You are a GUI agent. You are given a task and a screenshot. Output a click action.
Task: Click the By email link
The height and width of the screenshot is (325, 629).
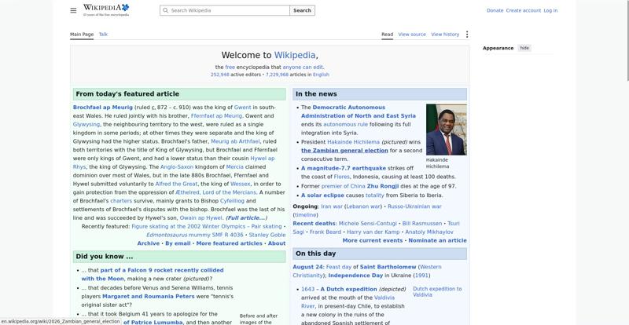point(178,243)
